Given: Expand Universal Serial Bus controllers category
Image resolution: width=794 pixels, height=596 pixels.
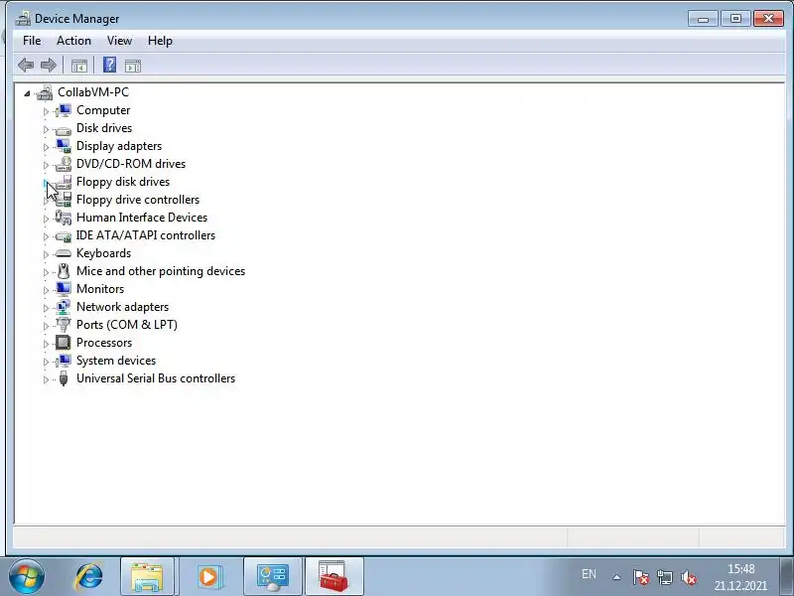Looking at the screenshot, I should click(46, 379).
